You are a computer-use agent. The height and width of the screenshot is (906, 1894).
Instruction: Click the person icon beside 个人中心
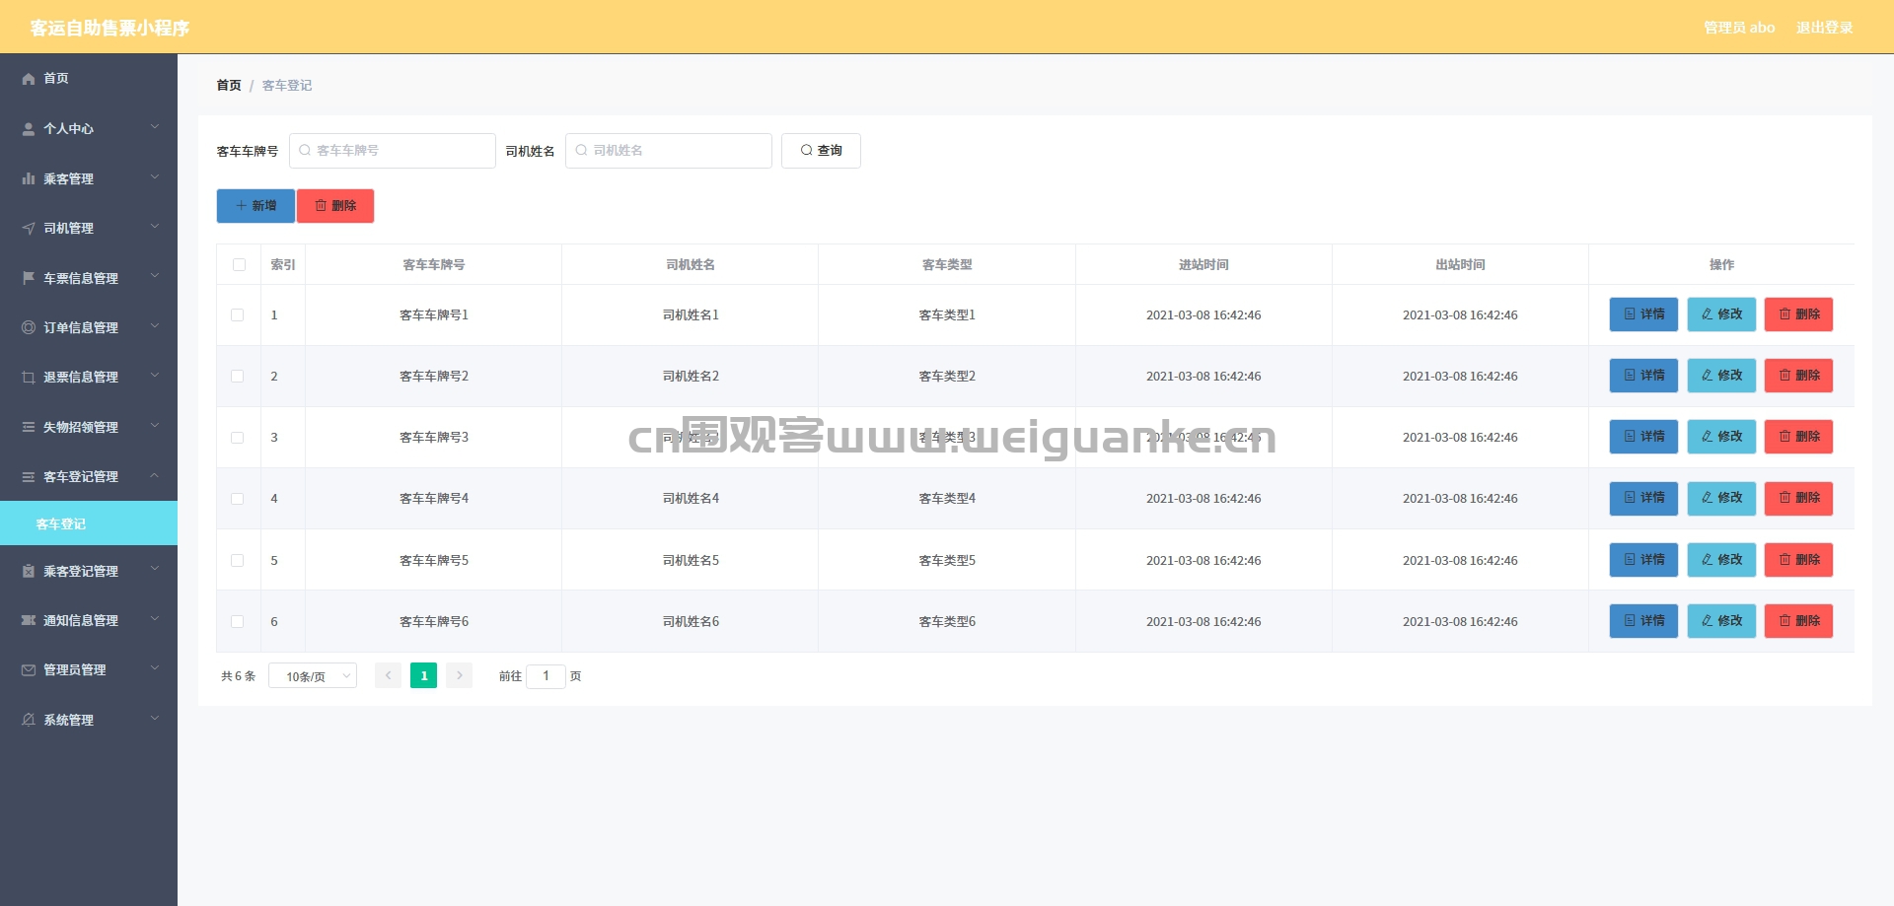[x=29, y=129]
